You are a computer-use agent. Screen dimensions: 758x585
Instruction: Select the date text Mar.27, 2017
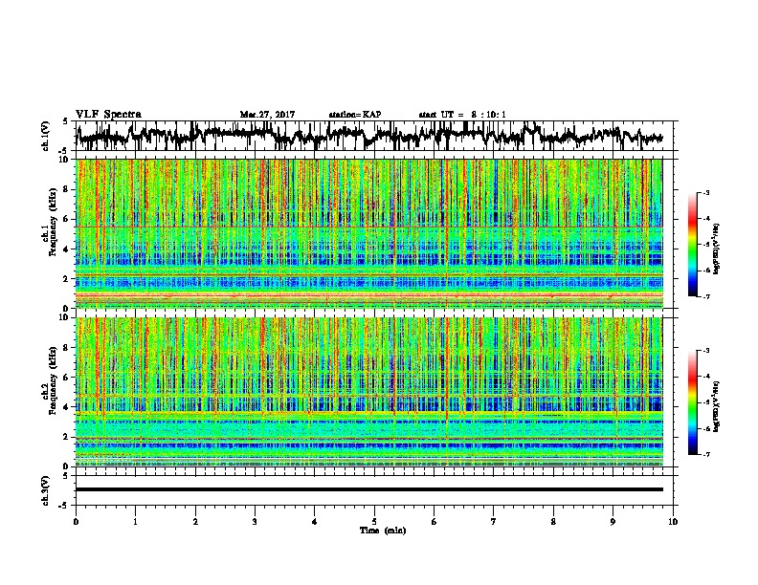pos(267,115)
